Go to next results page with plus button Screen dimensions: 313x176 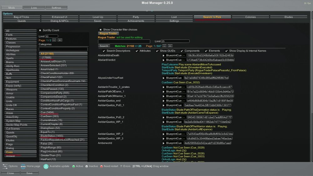click(x=170, y=46)
